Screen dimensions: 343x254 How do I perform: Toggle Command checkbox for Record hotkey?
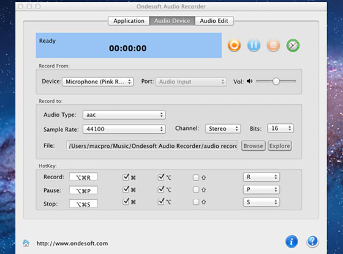[126, 177]
